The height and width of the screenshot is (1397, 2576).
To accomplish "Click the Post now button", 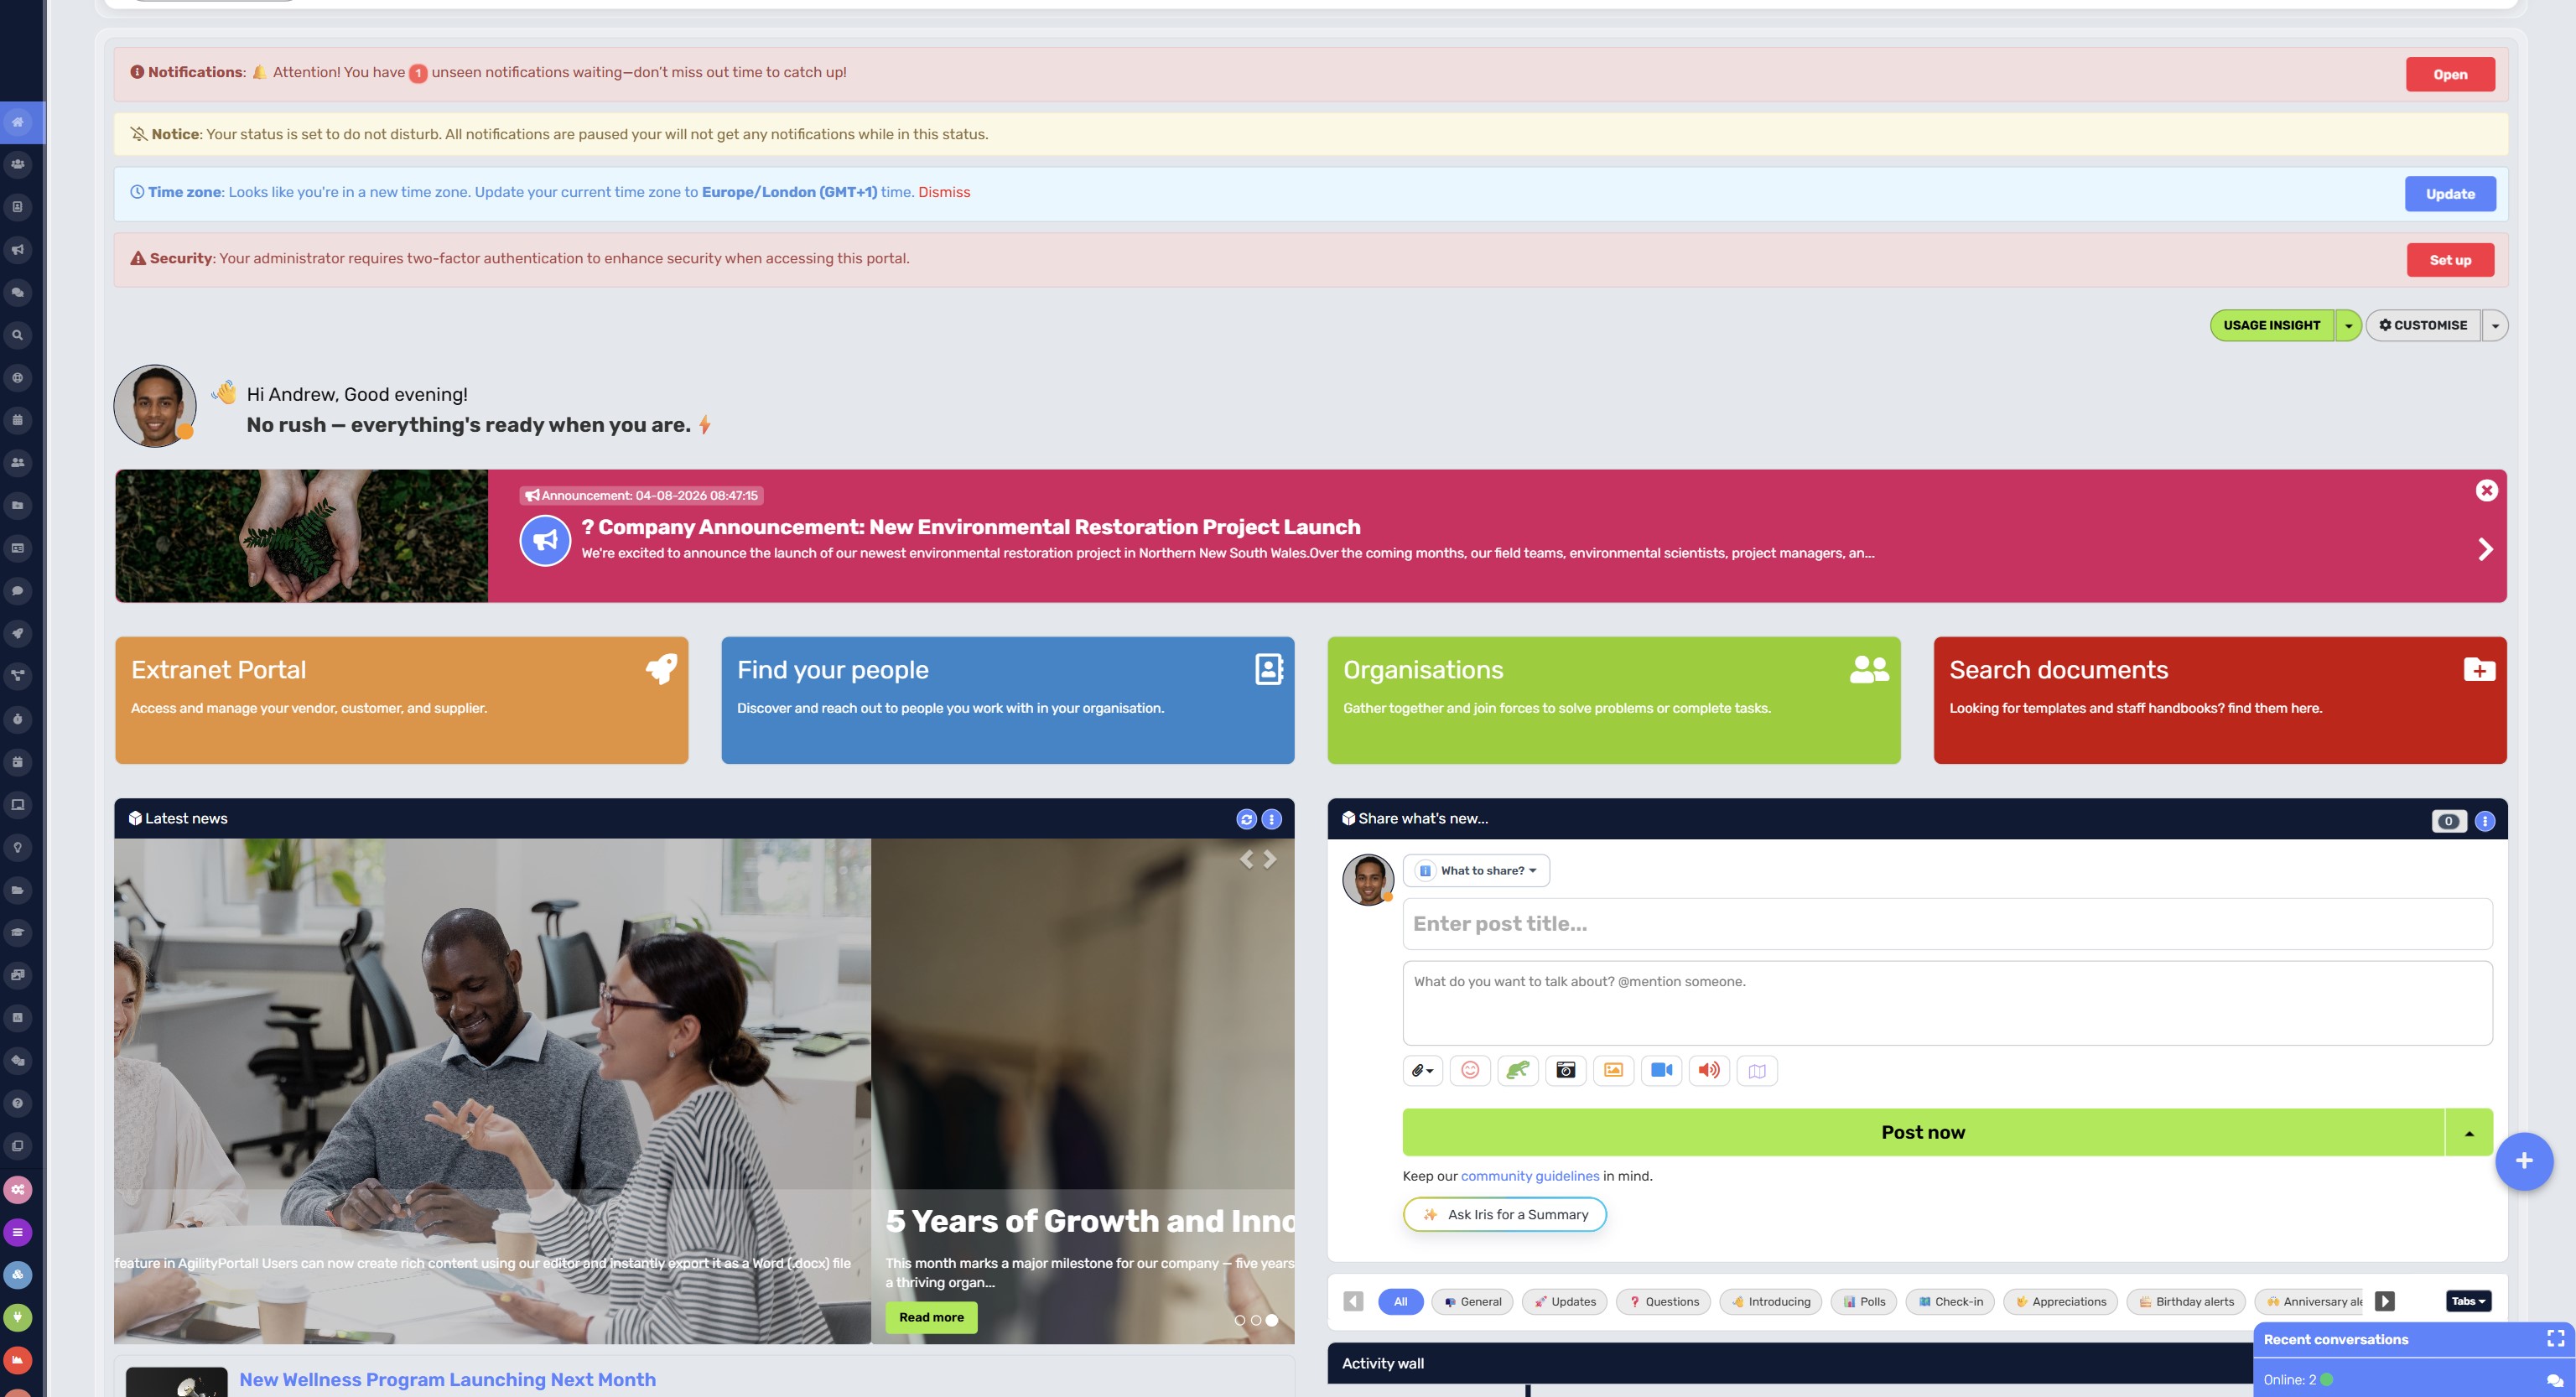I will point(1923,1132).
